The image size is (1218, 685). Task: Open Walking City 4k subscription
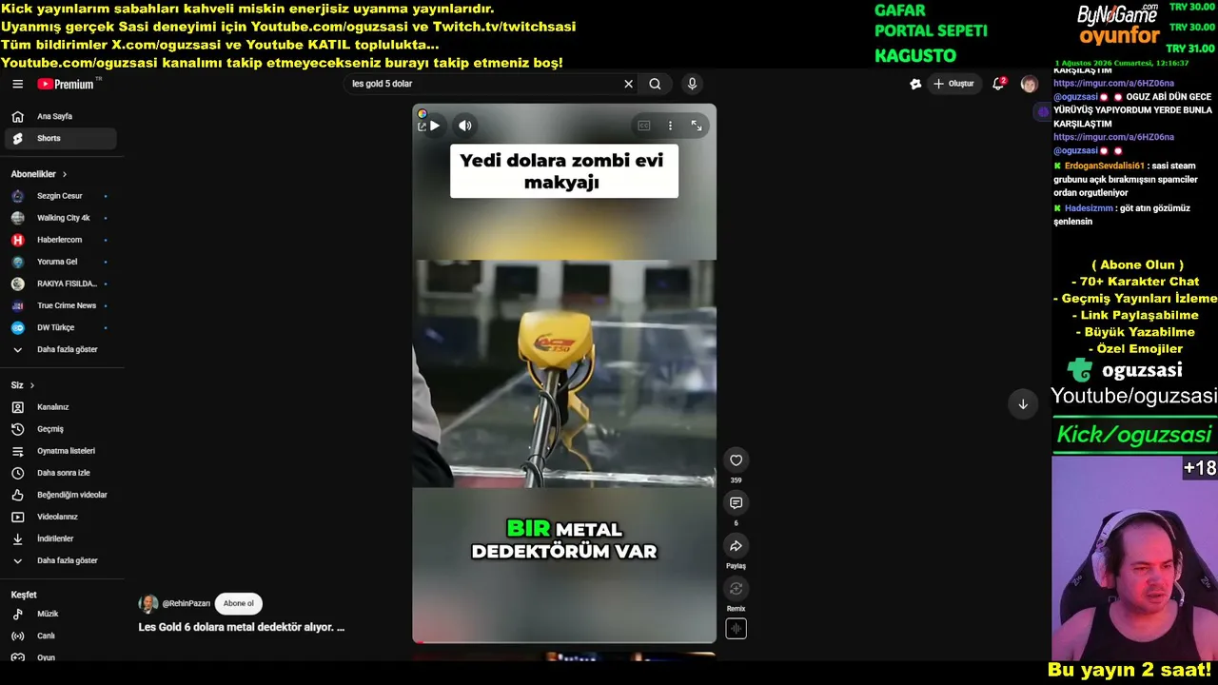coord(63,218)
